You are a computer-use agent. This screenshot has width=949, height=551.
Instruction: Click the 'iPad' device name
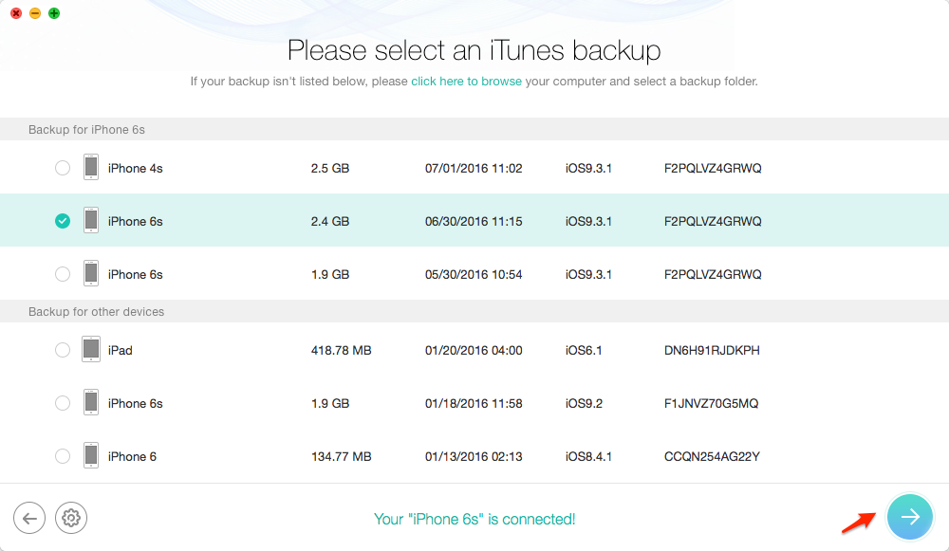pos(120,350)
